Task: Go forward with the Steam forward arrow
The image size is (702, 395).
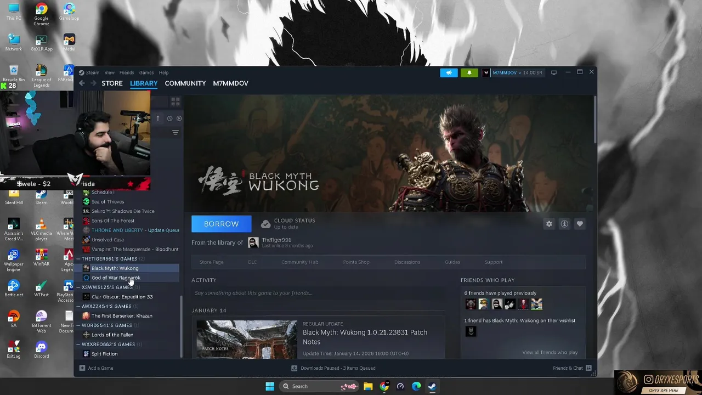Action: [93, 83]
